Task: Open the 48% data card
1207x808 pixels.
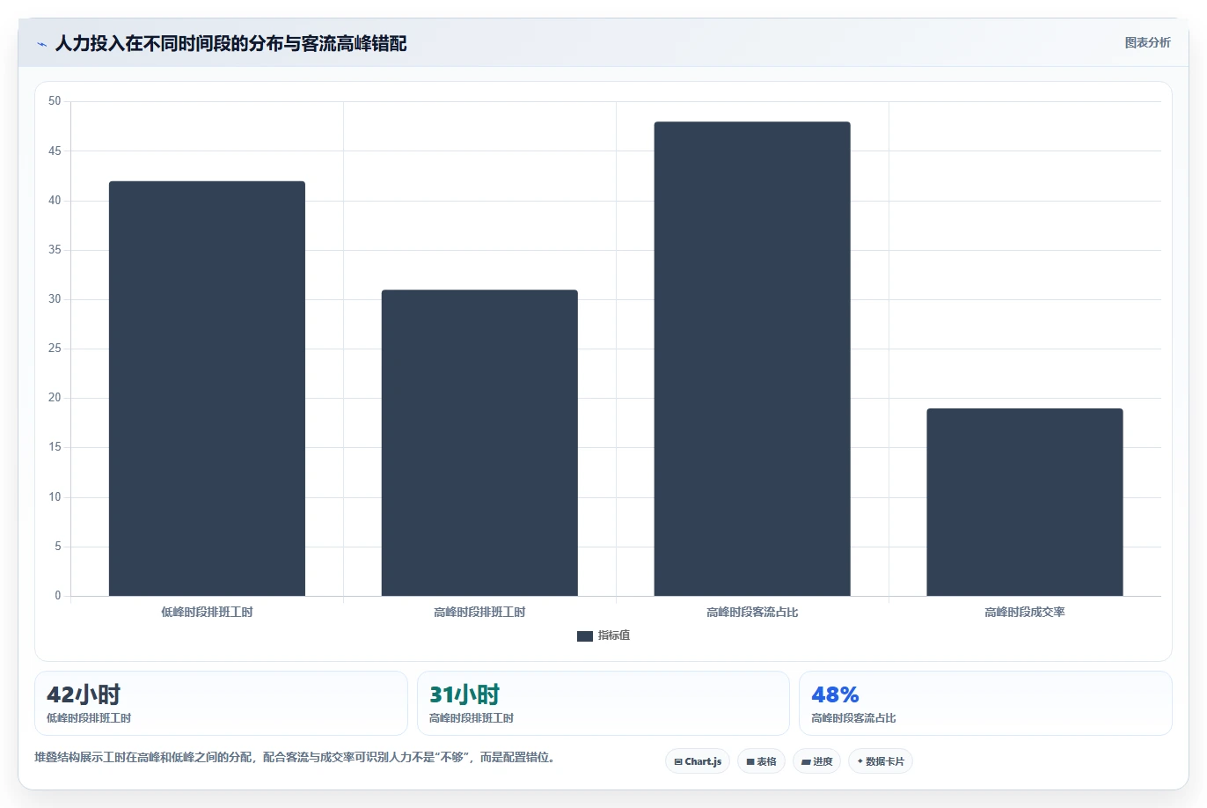Action: click(x=985, y=703)
